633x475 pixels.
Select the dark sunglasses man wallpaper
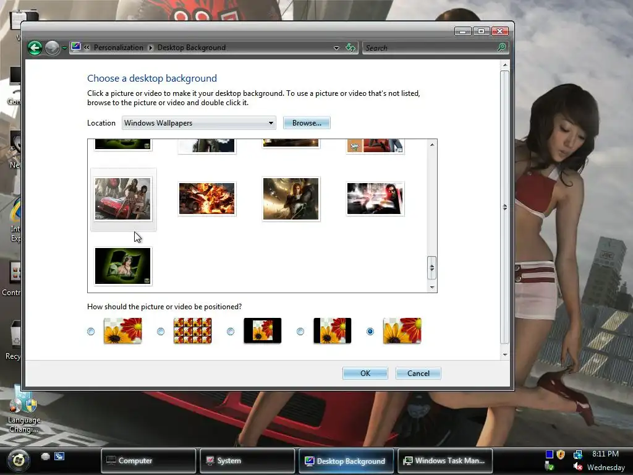click(375, 199)
